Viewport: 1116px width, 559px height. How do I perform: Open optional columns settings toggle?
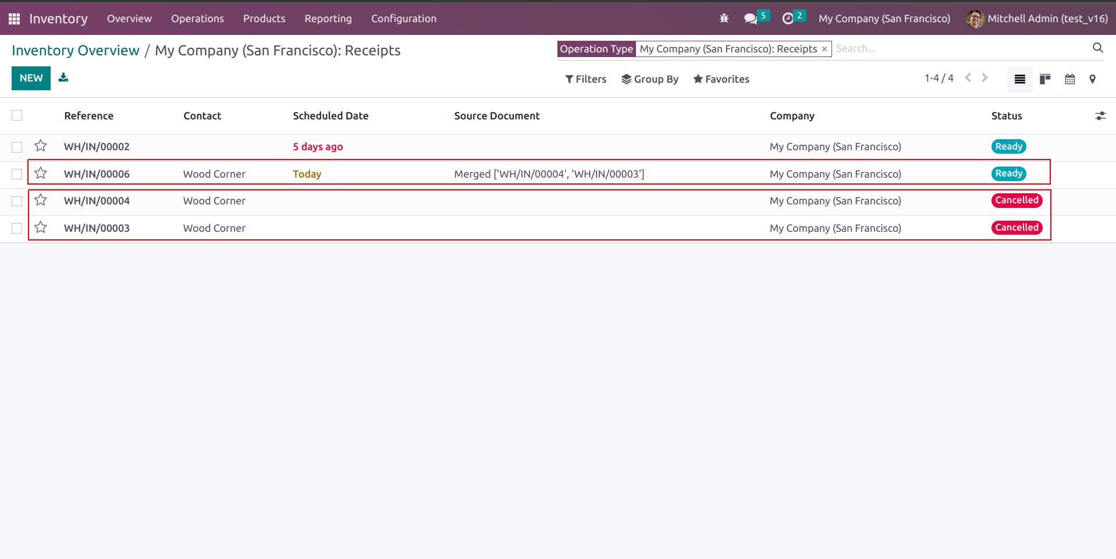click(1100, 116)
